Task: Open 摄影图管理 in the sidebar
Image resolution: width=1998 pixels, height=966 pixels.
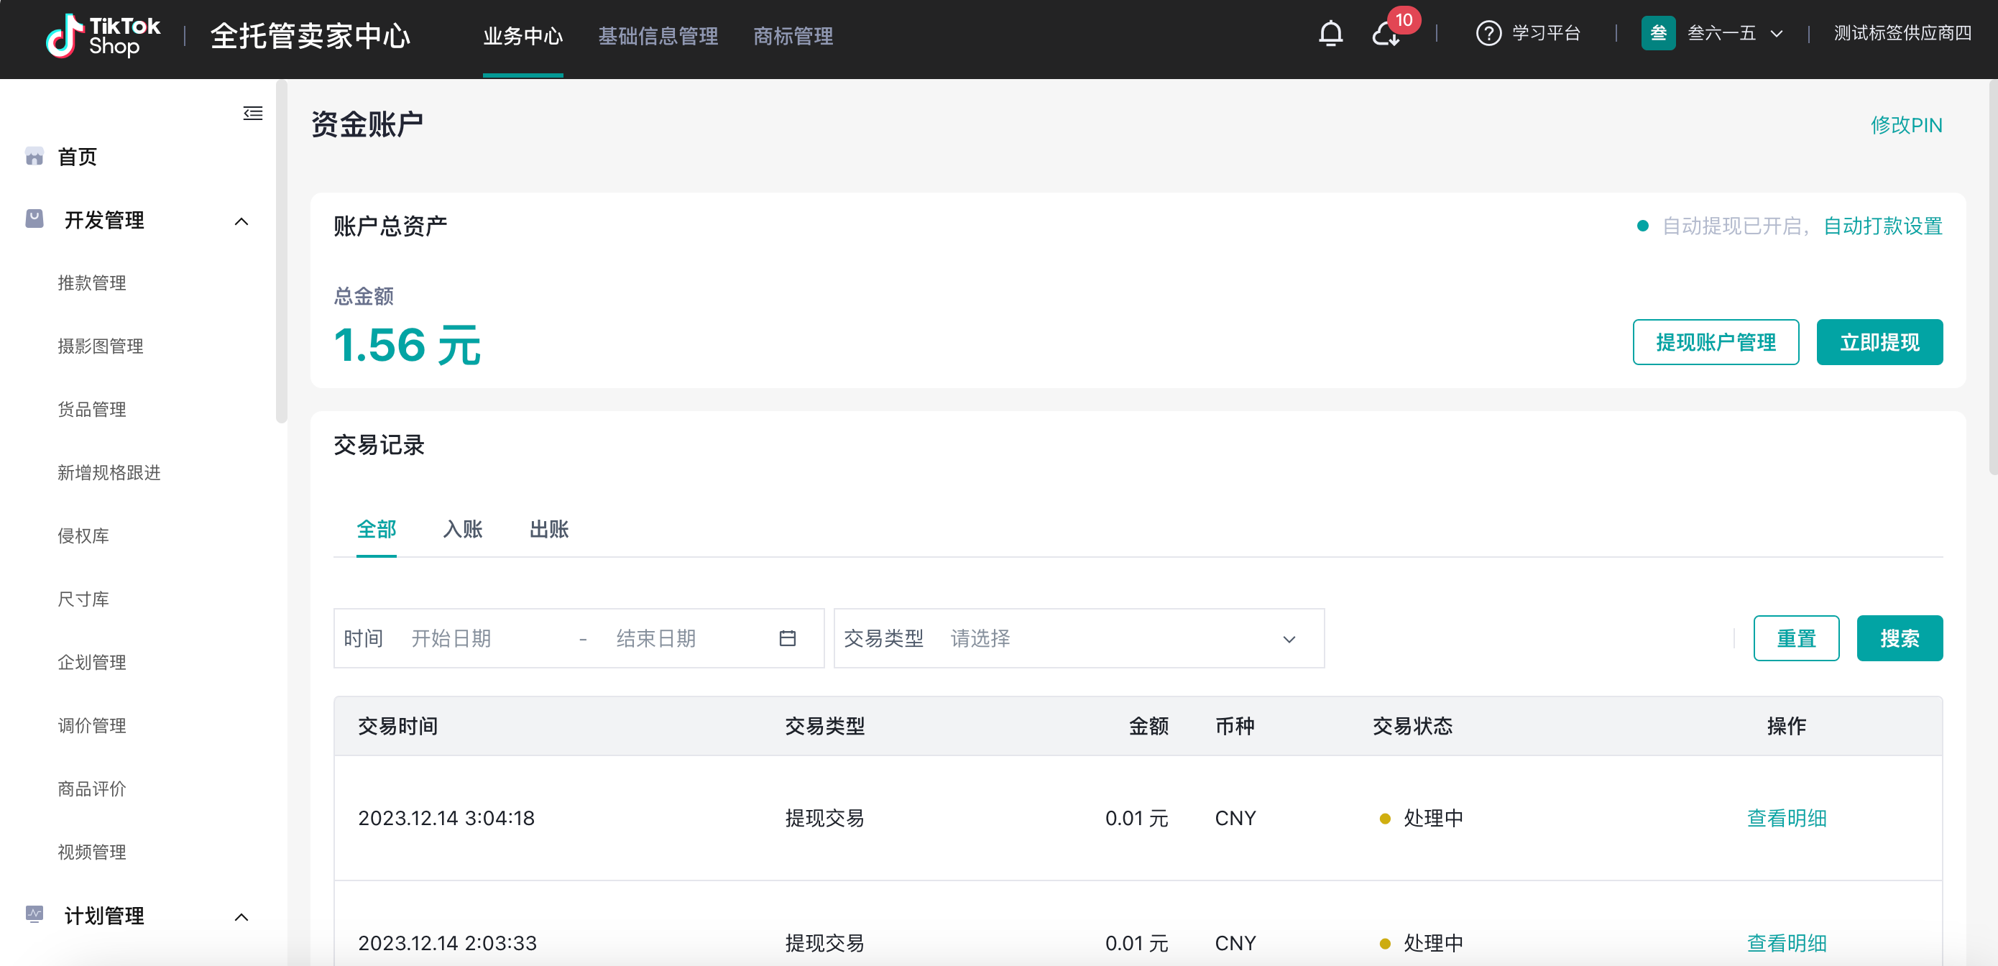Action: (100, 346)
